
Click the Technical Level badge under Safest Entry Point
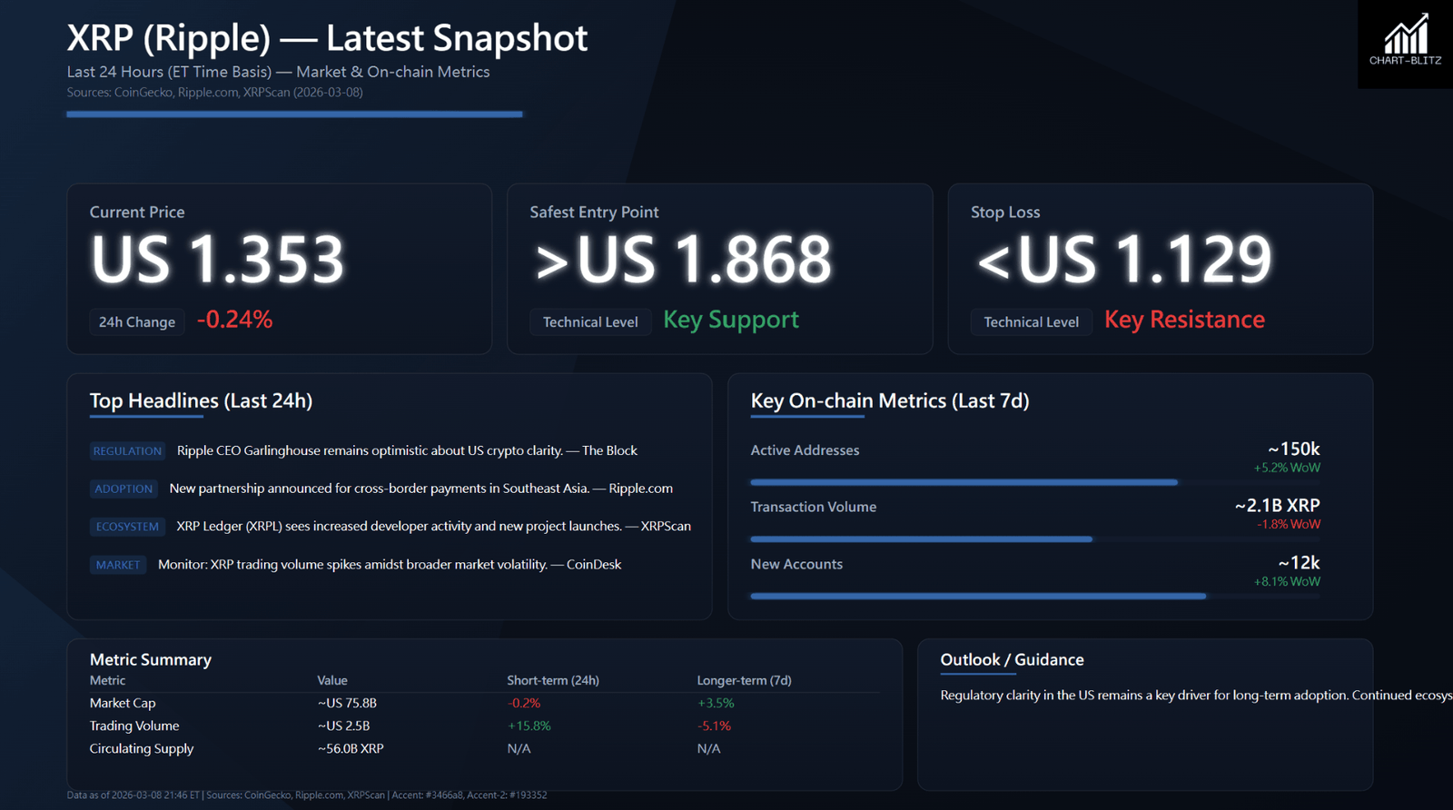pos(590,322)
